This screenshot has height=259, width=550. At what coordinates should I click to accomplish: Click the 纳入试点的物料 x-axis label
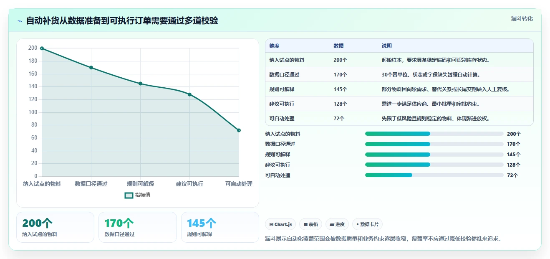click(42, 184)
